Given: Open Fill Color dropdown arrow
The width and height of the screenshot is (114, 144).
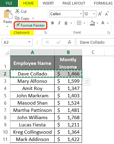Looking at the screenshot, I should point(97,23).
